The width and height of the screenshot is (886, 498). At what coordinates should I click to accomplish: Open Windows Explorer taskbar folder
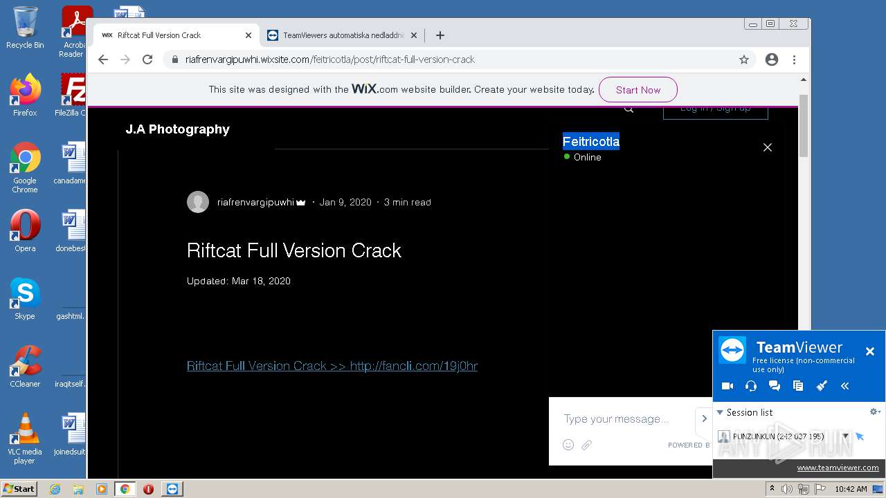(x=78, y=489)
